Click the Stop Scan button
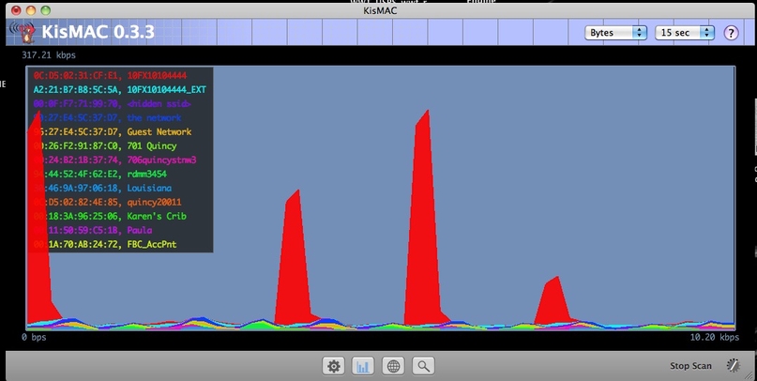The width and height of the screenshot is (757, 381). click(690, 366)
